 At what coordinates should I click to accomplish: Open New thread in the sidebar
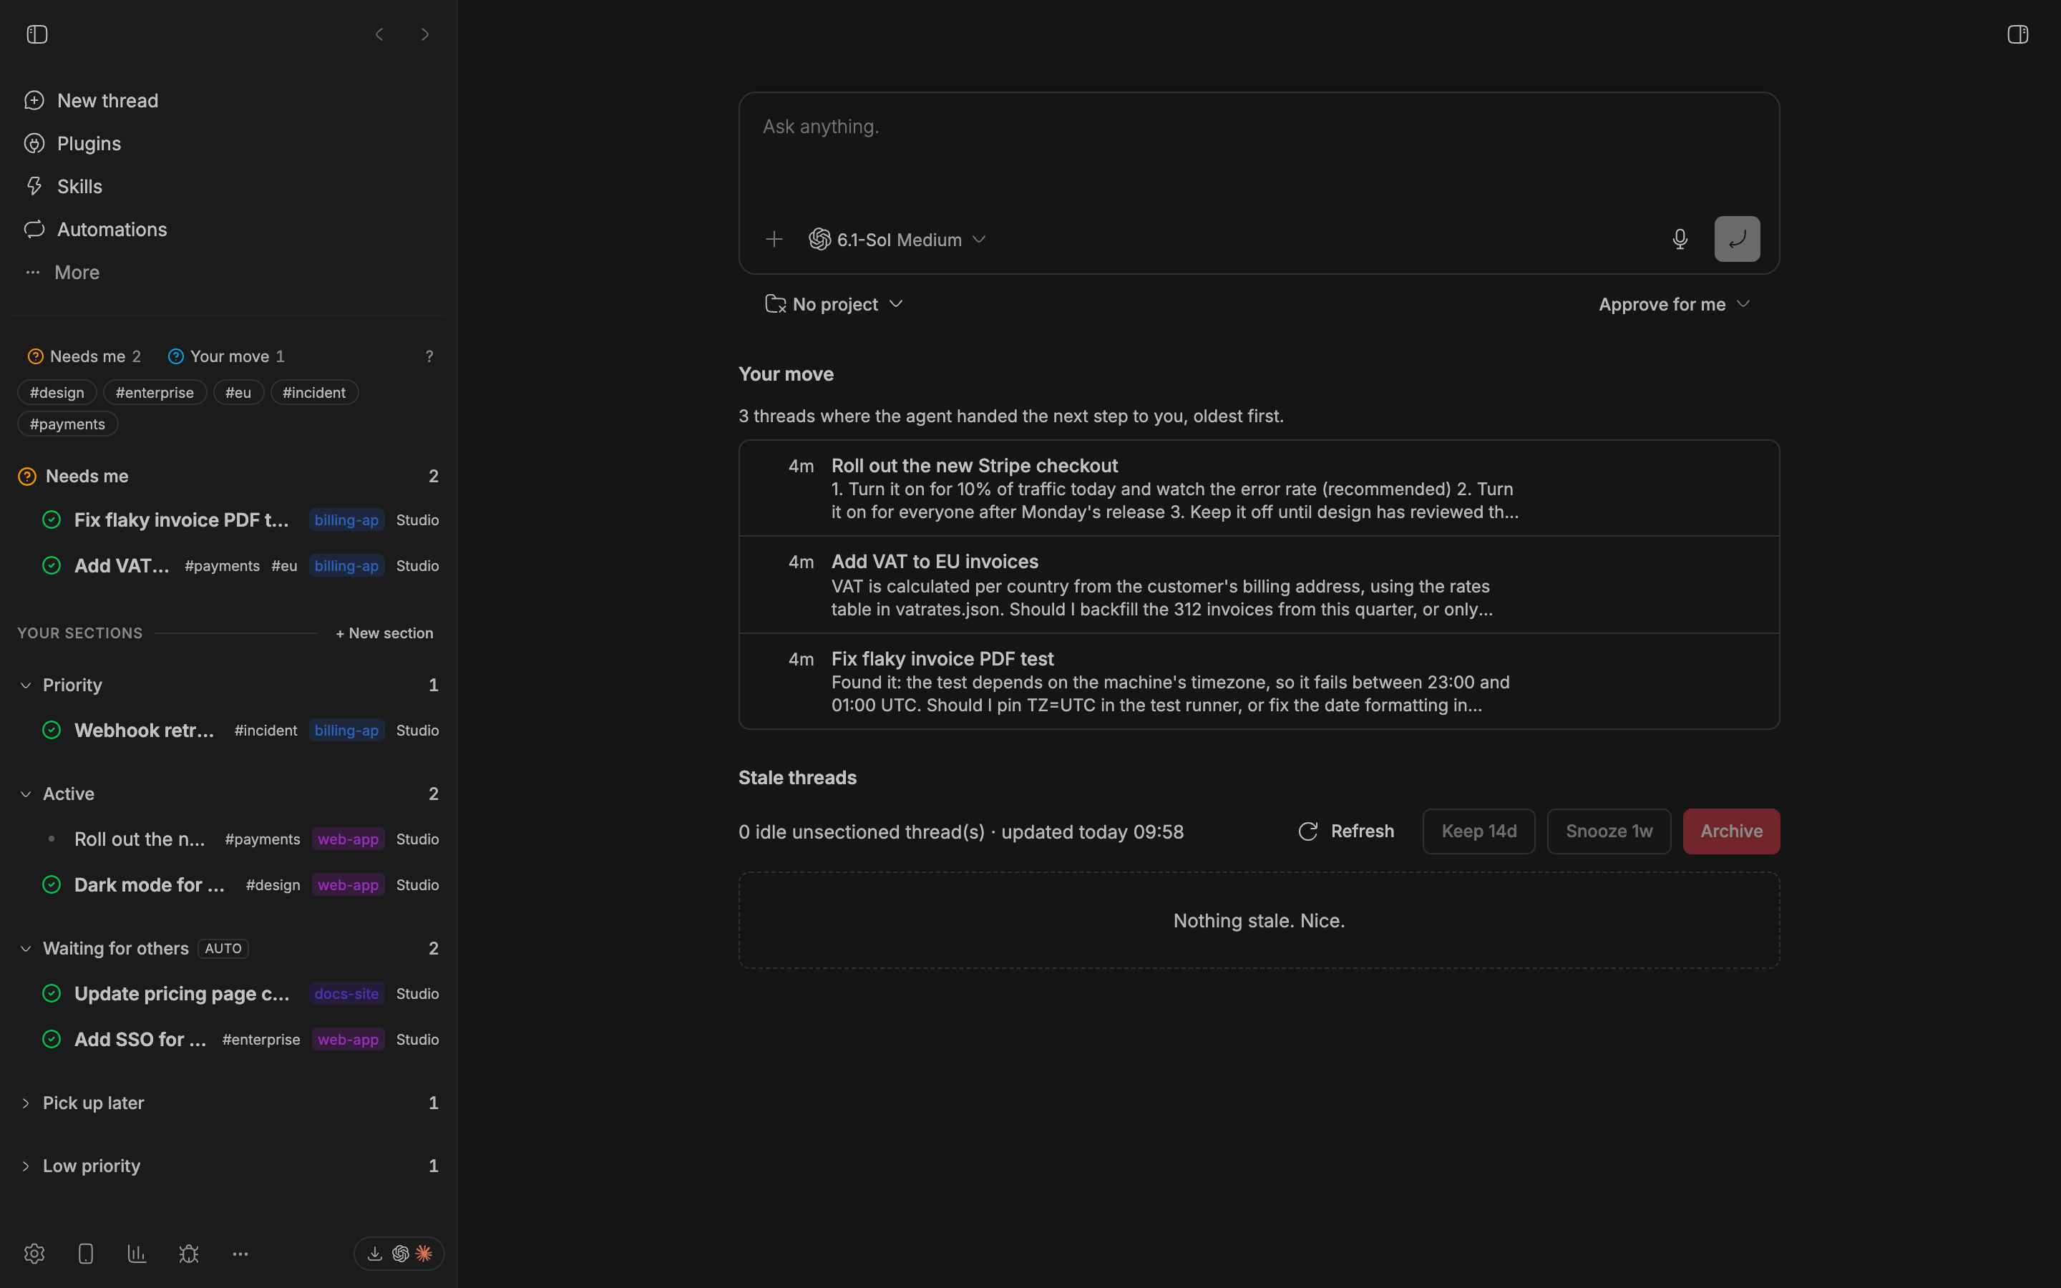92,100
